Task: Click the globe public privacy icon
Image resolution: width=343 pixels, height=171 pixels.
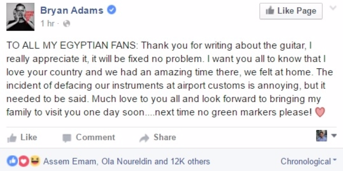Action: tap(67, 24)
